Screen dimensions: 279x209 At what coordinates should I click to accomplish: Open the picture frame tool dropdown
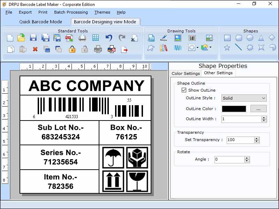(x=197, y=48)
